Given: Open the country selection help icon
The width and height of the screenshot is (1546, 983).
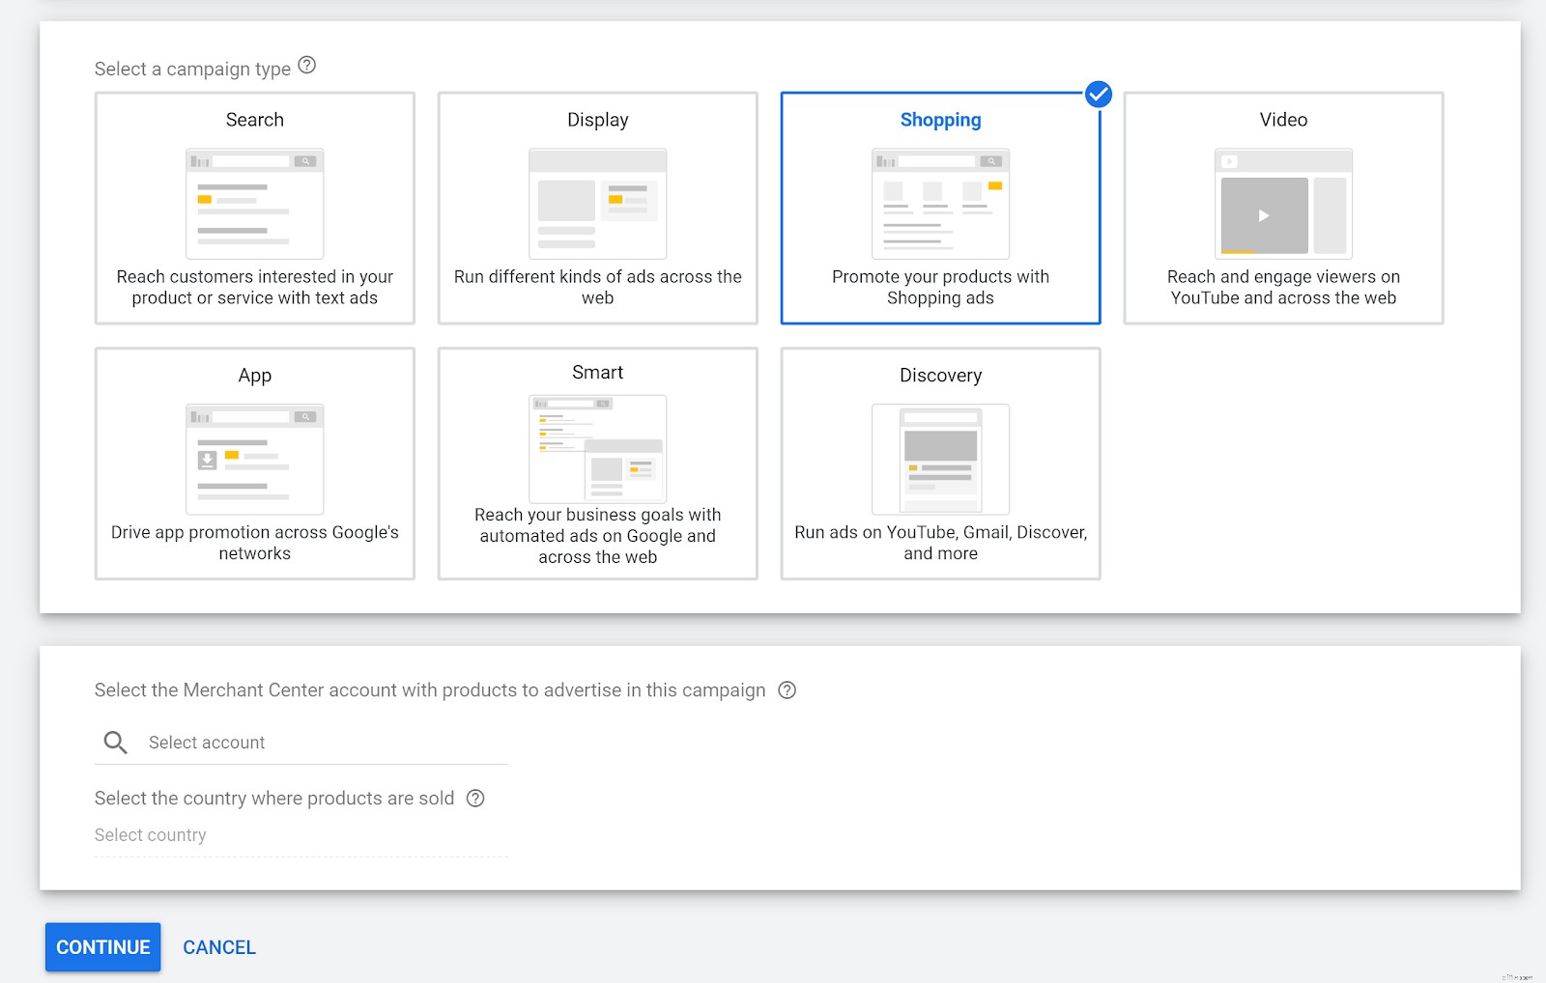Looking at the screenshot, I should (x=474, y=799).
